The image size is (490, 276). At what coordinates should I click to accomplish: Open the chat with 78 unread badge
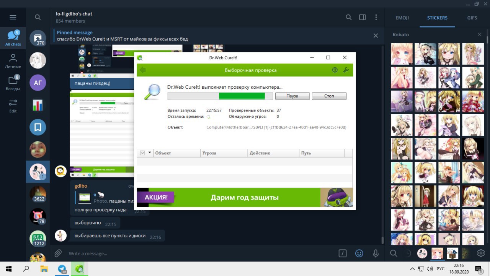tap(38, 216)
